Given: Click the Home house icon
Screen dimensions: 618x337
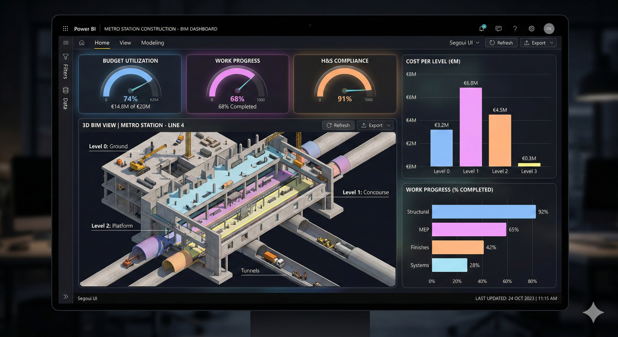Looking at the screenshot, I should pos(82,43).
